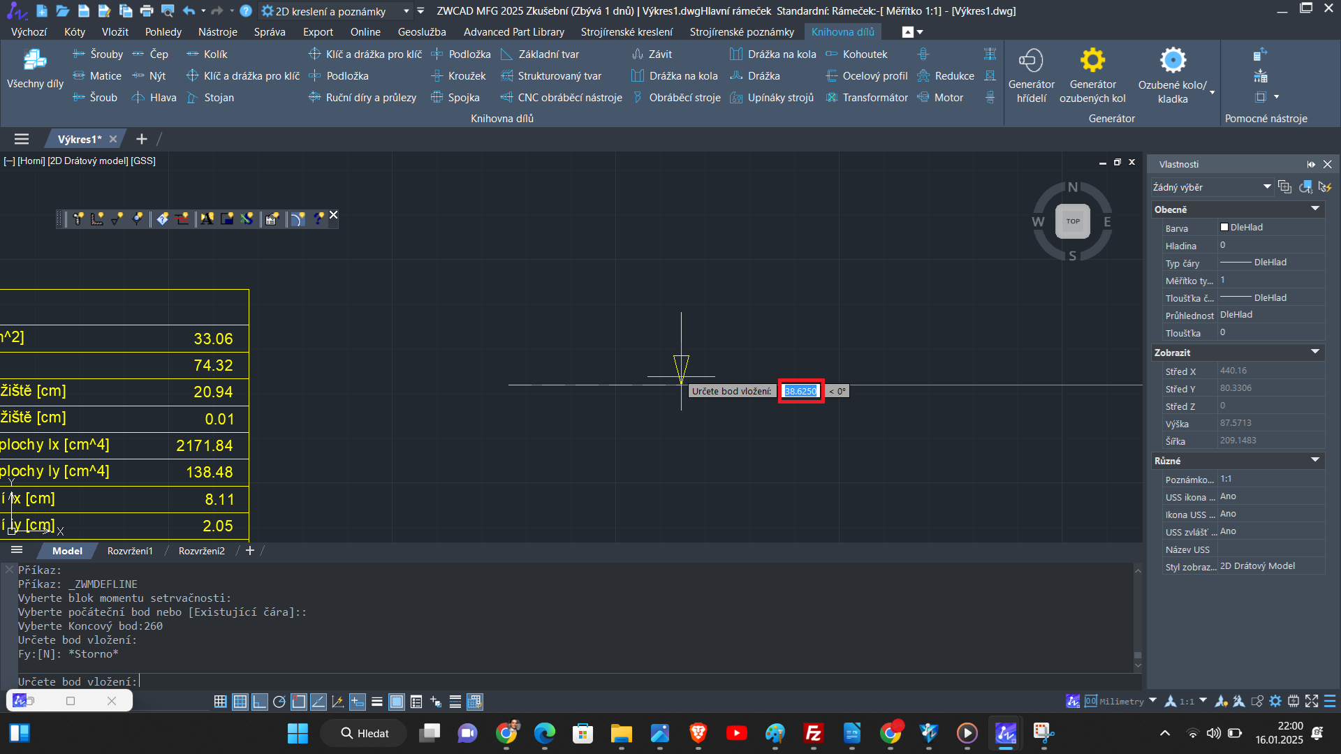This screenshot has height=754, width=1341.
Task: Add a new drawing tab with plus
Action: pos(142,139)
